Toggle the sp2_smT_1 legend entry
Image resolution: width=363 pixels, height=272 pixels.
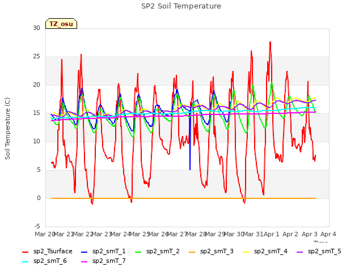click(x=103, y=252)
